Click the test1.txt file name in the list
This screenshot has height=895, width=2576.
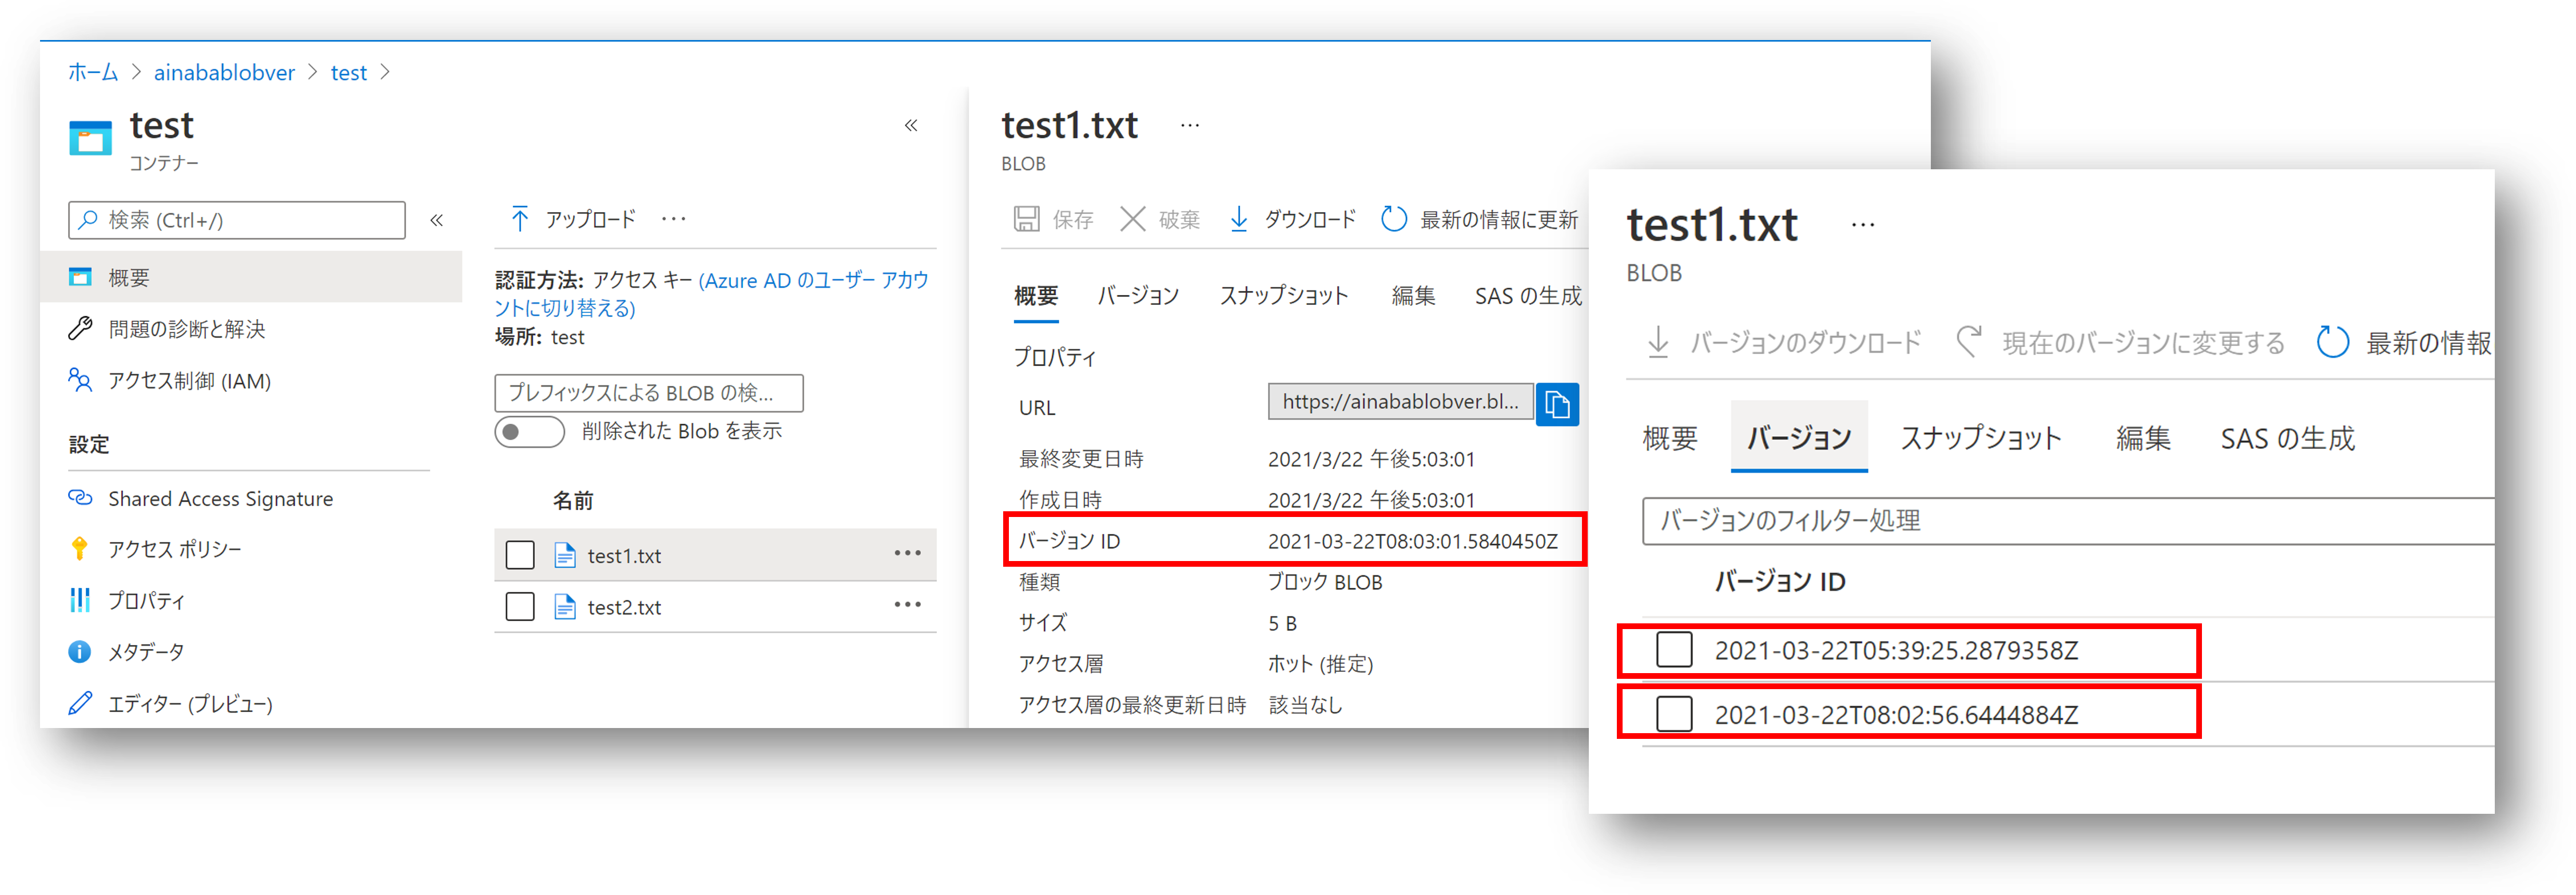tap(624, 555)
